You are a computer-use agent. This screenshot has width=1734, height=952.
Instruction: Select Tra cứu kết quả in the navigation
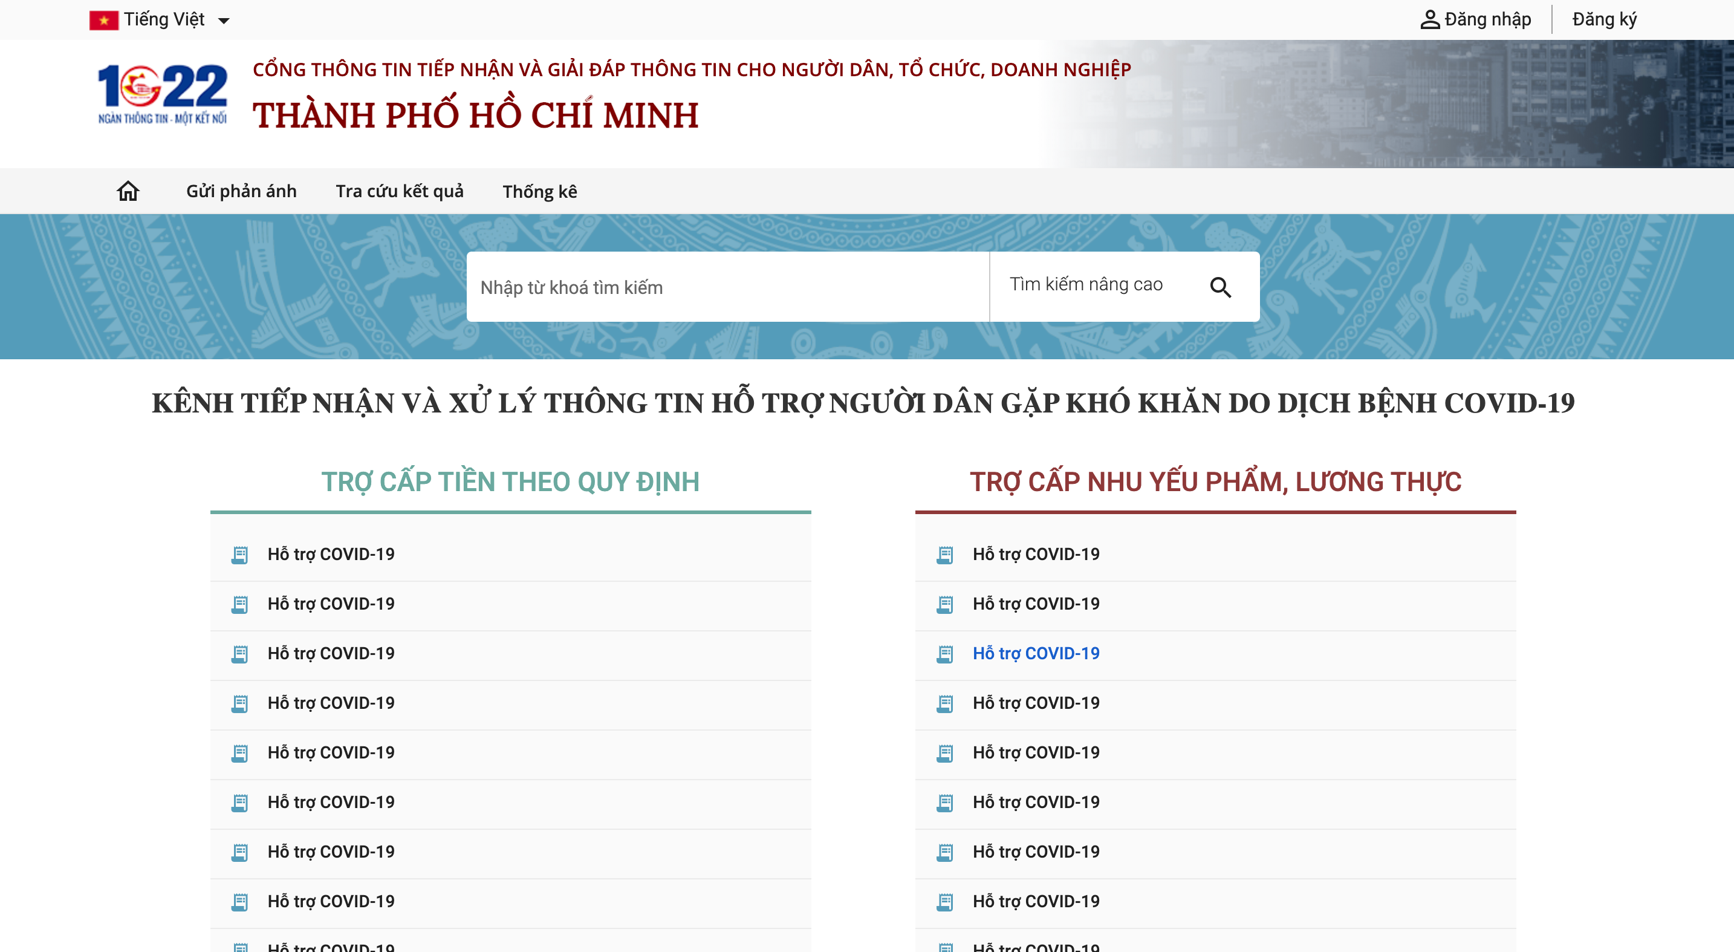(398, 191)
